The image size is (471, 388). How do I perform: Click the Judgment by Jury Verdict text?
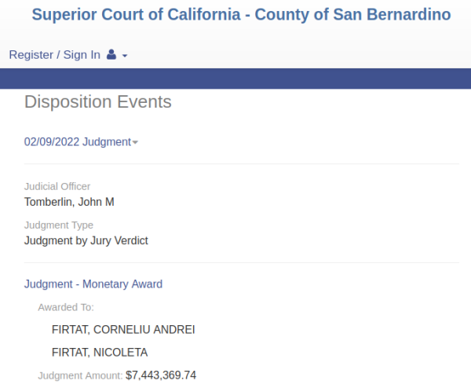tap(86, 241)
